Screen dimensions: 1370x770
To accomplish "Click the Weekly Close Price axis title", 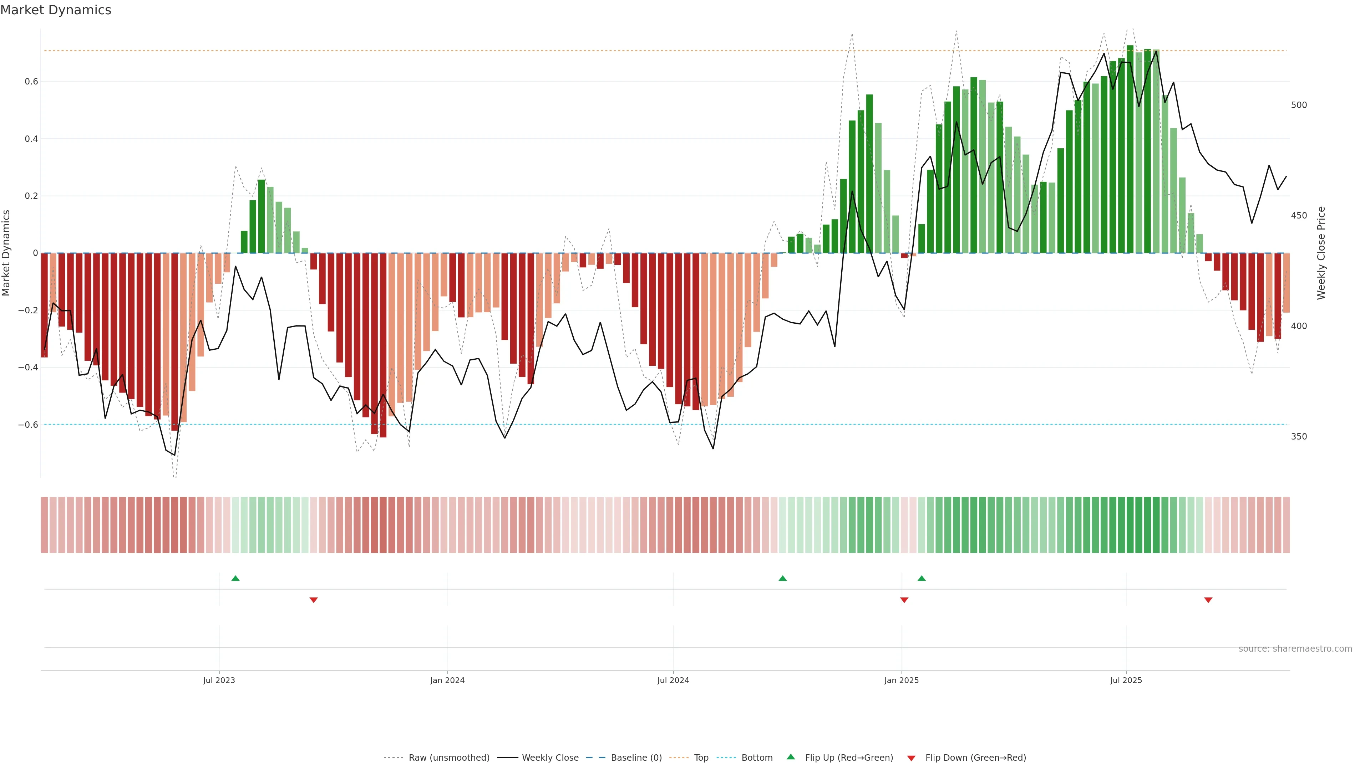I will click(1321, 253).
